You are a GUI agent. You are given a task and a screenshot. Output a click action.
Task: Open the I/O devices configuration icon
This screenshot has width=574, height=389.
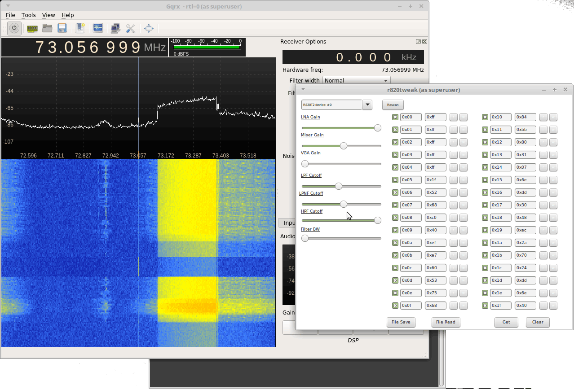32,28
